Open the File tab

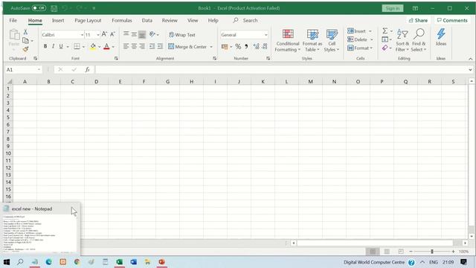13,20
